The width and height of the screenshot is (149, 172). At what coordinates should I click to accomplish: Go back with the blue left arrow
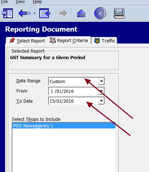[24, 13]
